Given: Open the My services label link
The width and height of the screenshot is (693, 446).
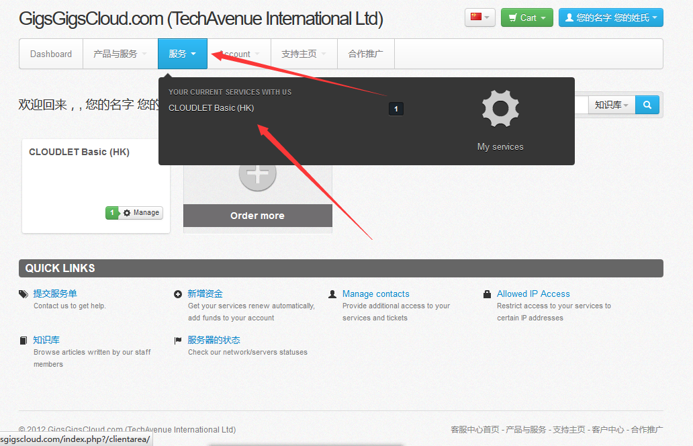Looking at the screenshot, I should pyautogui.click(x=500, y=146).
